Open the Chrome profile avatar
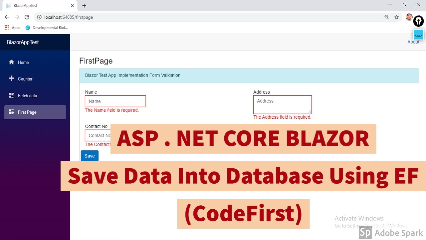426x240 pixels. [x=409, y=17]
